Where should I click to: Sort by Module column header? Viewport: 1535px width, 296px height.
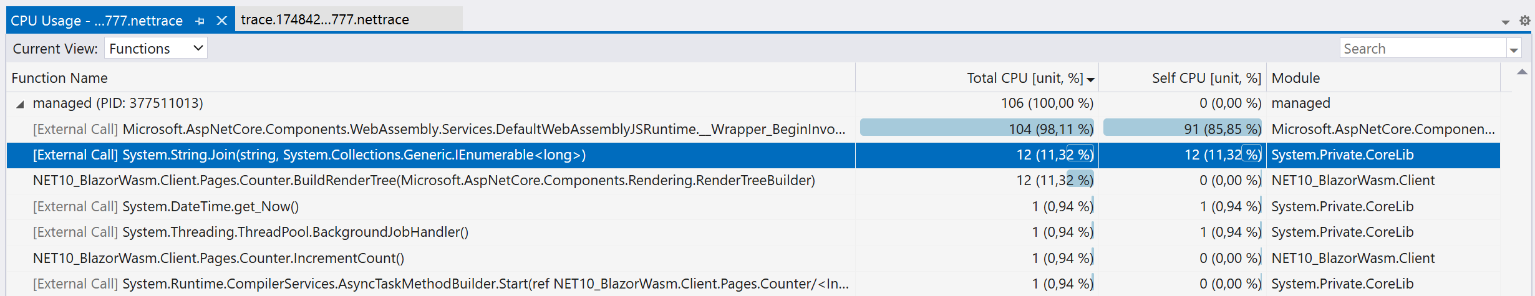(1383, 78)
